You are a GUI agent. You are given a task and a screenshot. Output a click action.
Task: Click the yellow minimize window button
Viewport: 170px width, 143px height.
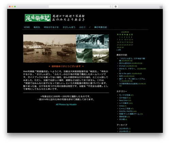[x=12, y=6]
